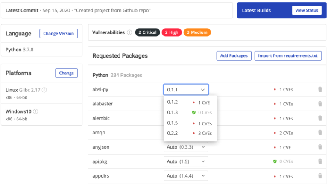Delete the absl-py package with trash icon
This screenshot has width=328, height=184.
(320, 90)
